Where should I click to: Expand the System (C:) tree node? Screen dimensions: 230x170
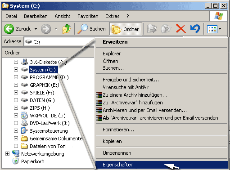pyautogui.click(x=16, y=70)
